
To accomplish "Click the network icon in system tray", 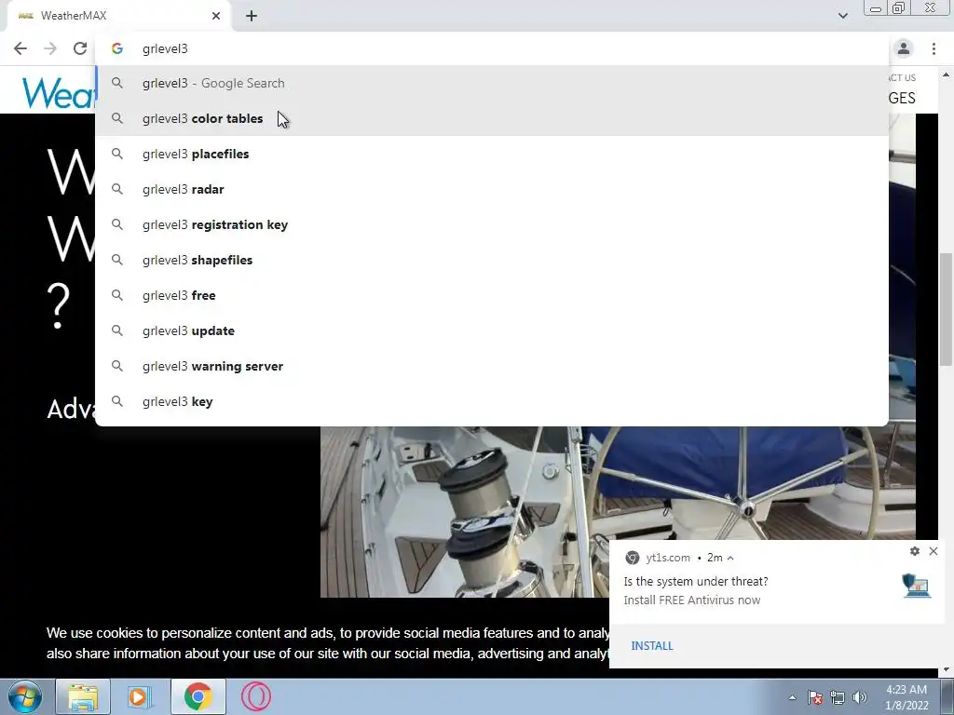I will pos(838,697).
